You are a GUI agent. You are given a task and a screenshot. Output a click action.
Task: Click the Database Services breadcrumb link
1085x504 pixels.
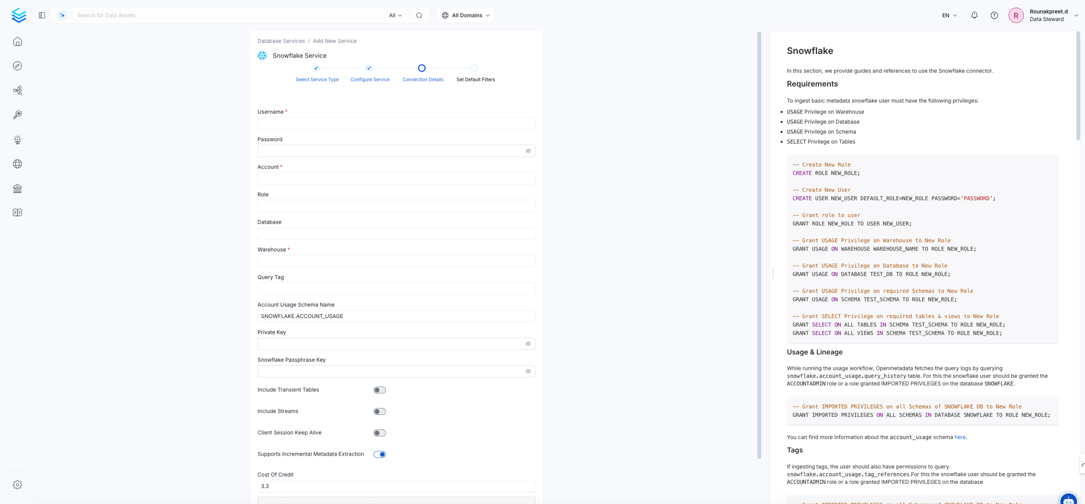click(x=281, y=40)
